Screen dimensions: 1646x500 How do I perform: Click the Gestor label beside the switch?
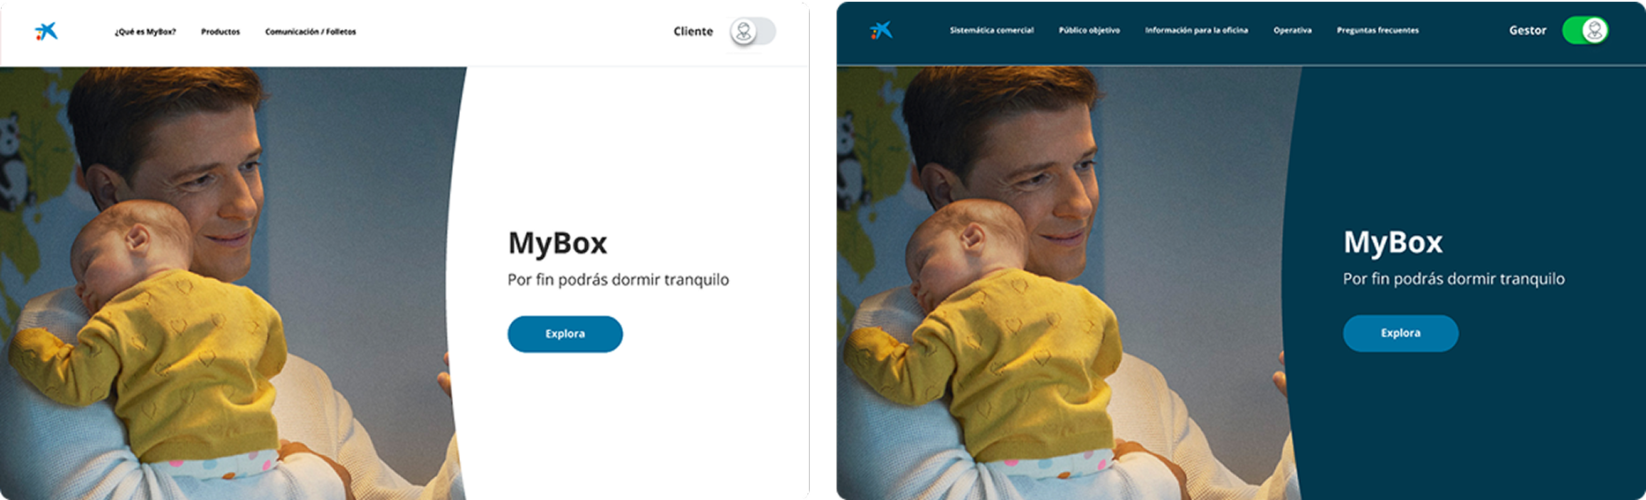(1527, 31)
